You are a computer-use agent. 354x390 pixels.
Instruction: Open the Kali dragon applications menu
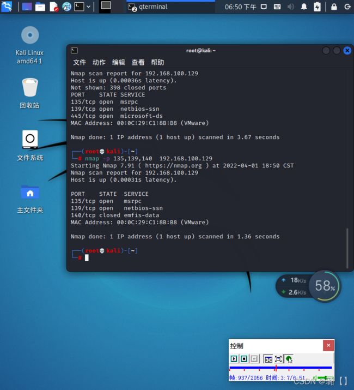[7, 7]
